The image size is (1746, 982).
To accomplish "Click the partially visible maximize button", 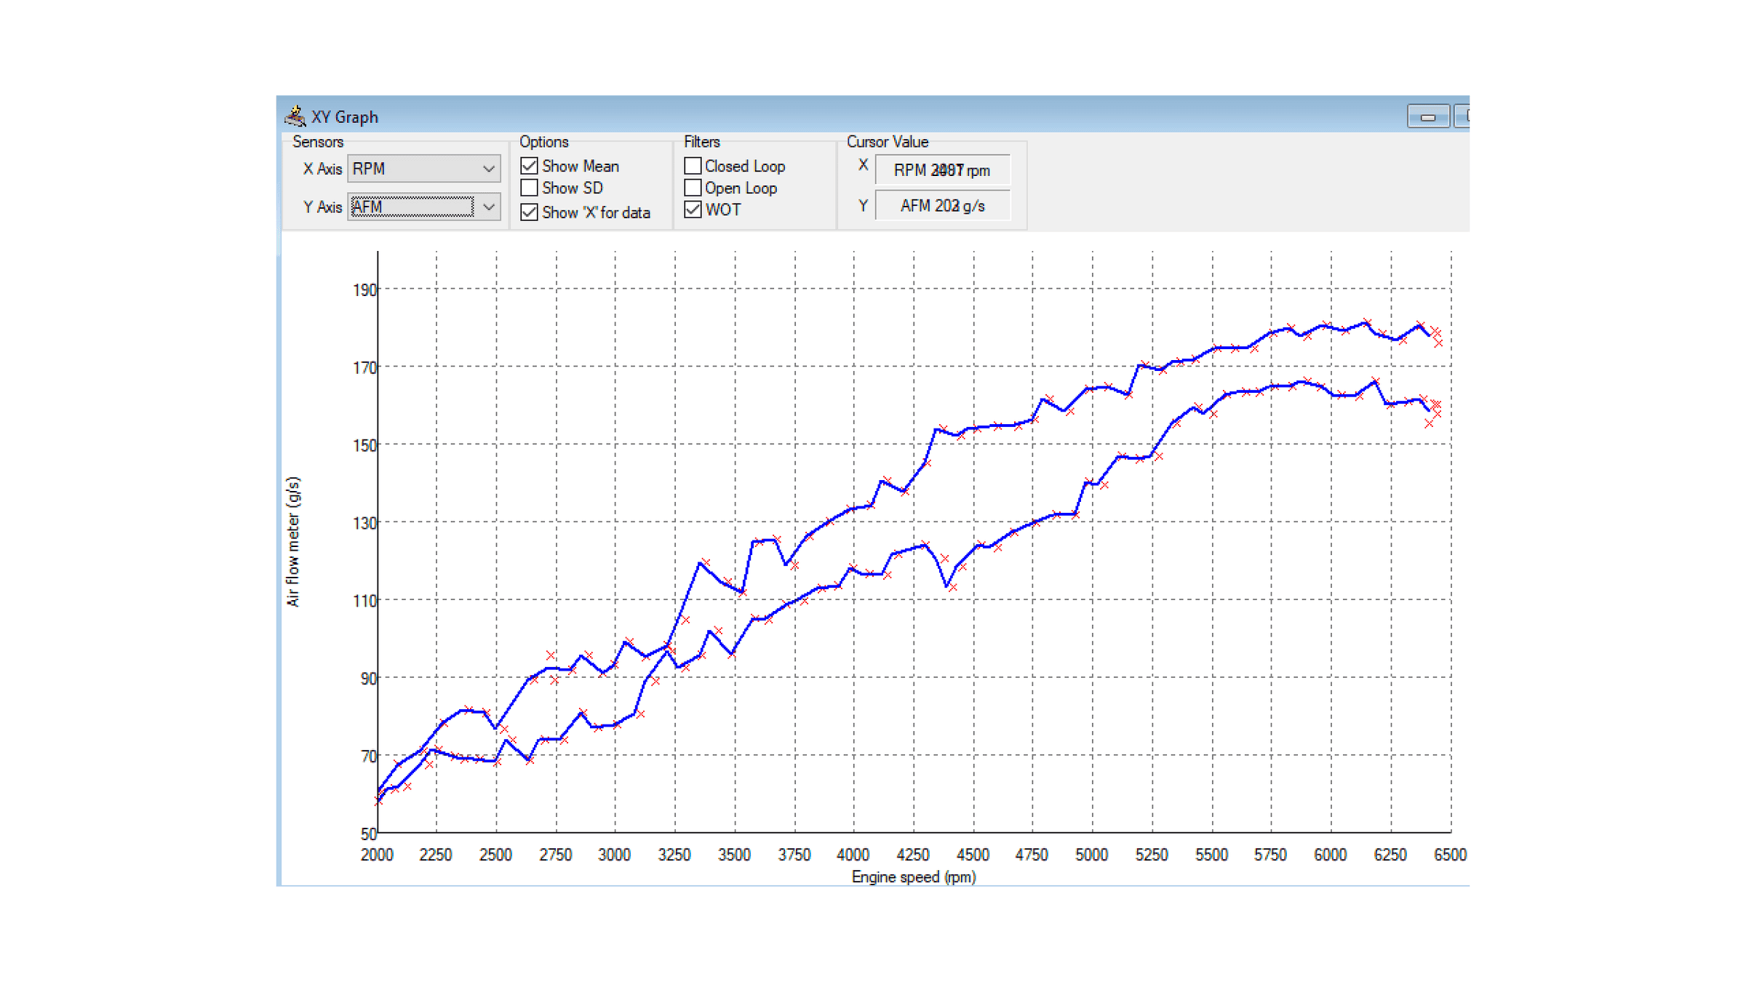I will click(1463, 116).
